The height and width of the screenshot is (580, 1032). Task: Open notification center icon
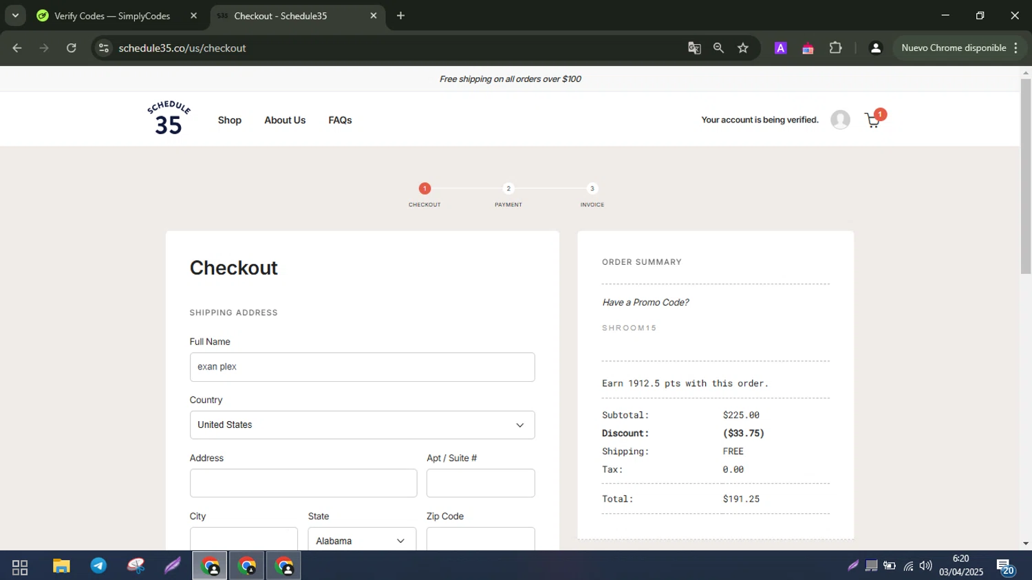(1005, 567)
